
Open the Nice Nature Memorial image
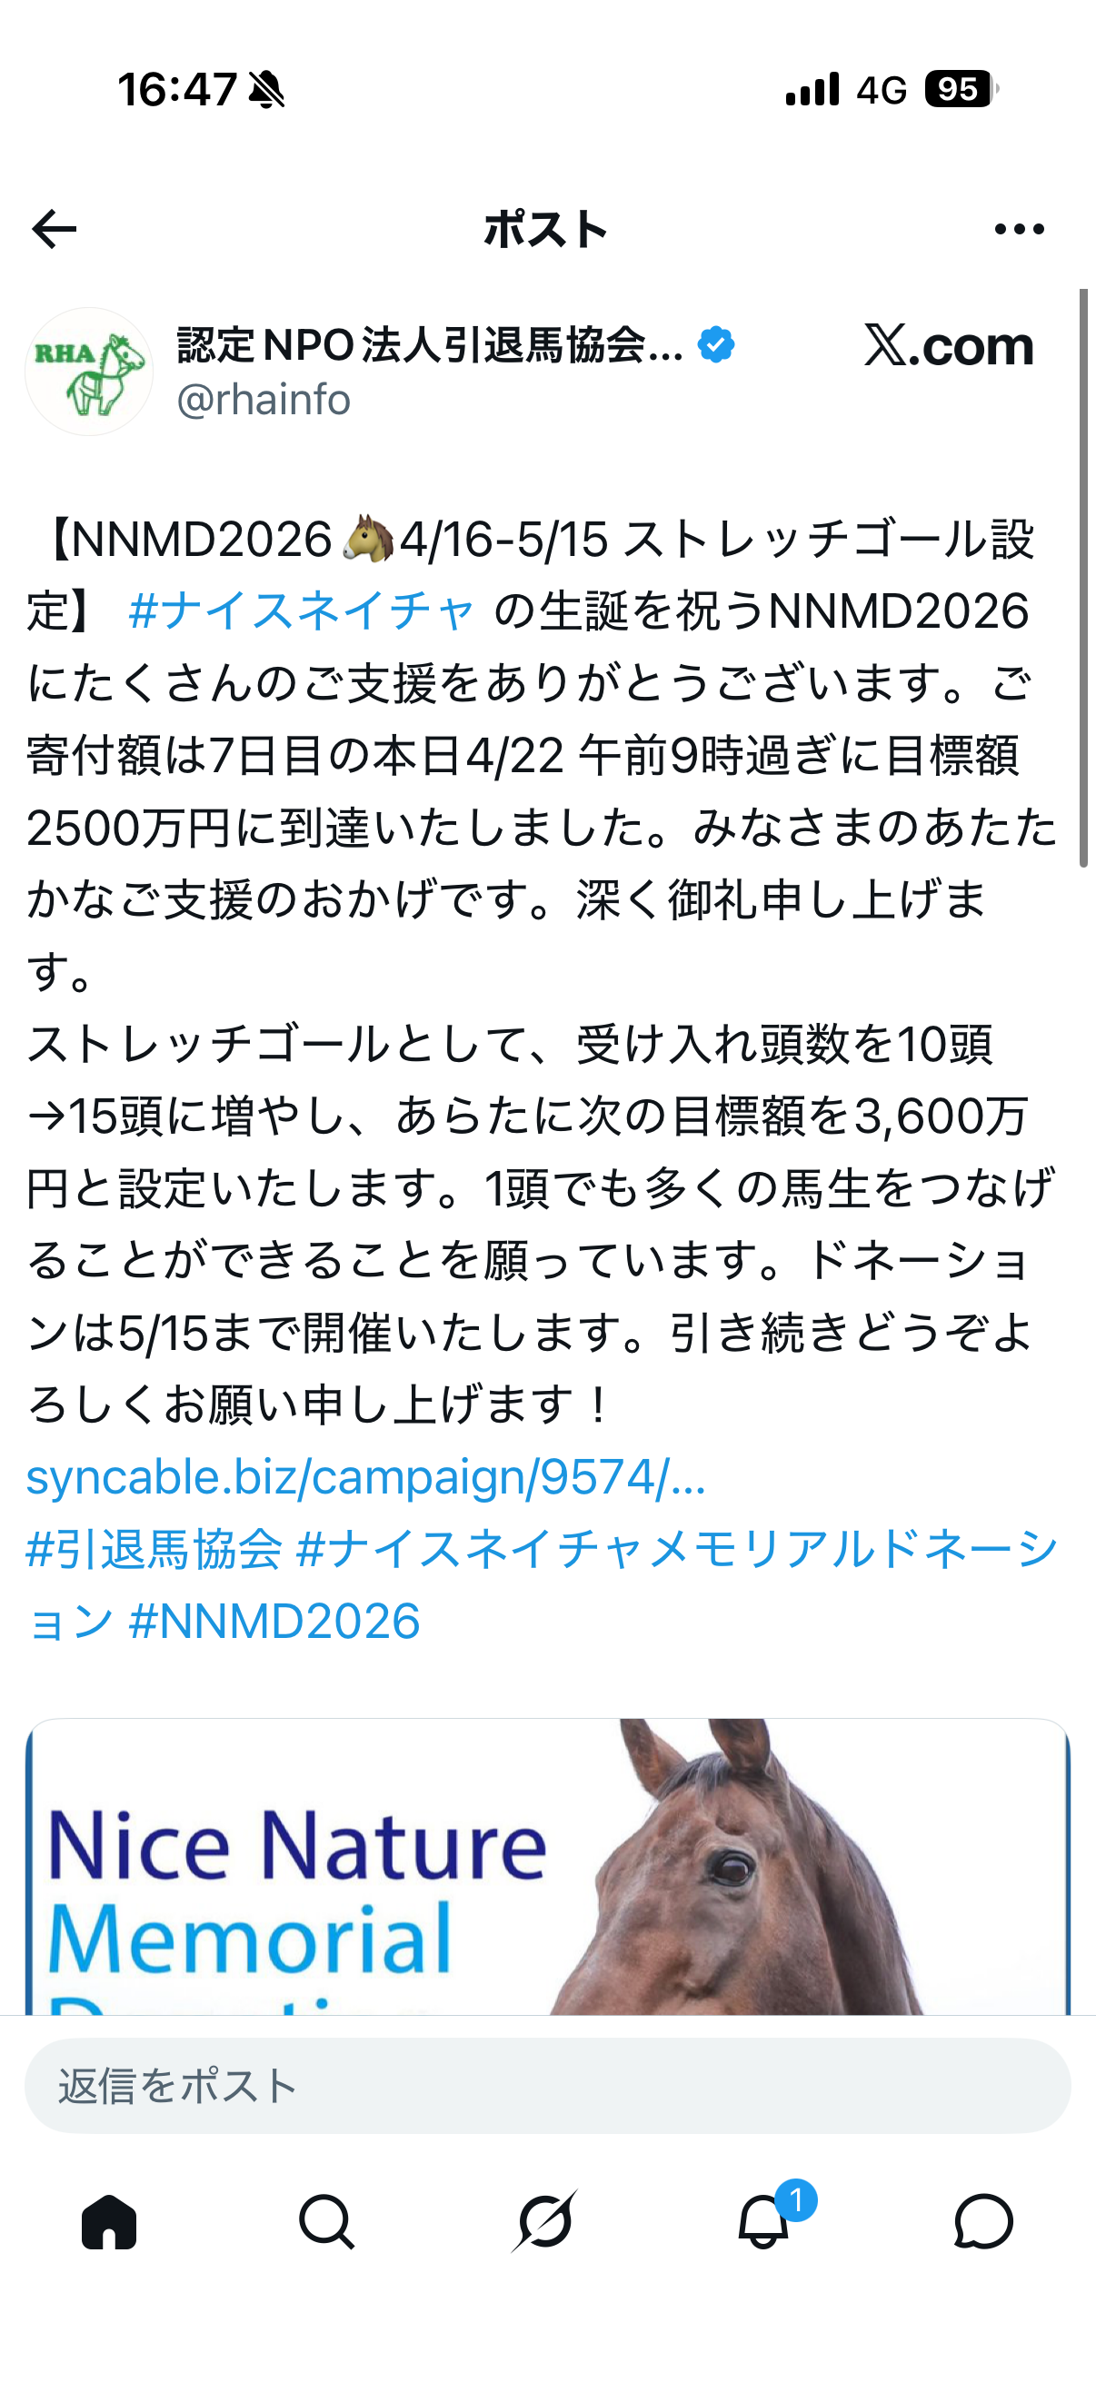(x=547, y=1866)
